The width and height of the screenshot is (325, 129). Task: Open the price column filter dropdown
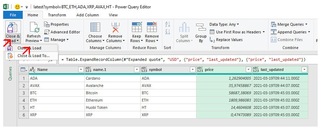click(249, 70)
